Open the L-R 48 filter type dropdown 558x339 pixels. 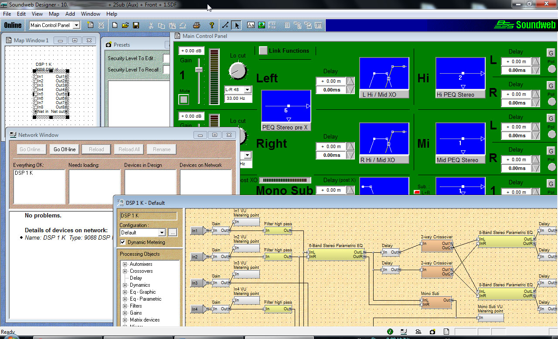tap(248, 90)
